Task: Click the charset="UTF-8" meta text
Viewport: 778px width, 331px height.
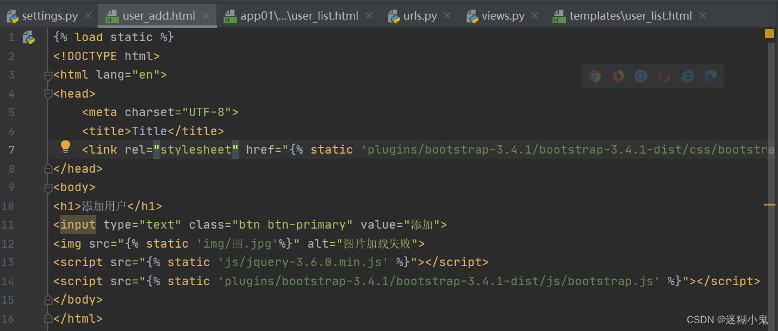Action: pos(178,113)
